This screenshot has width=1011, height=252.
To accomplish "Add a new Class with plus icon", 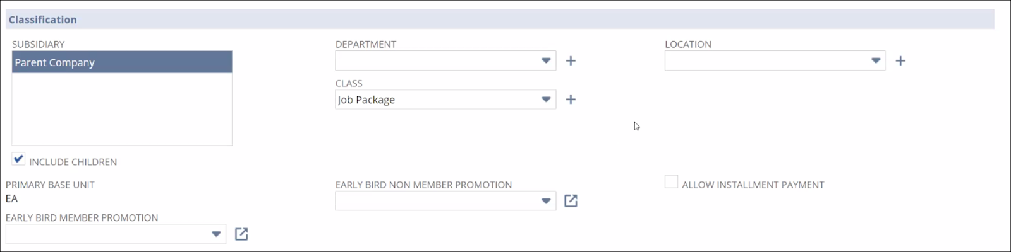I will 571,100.
